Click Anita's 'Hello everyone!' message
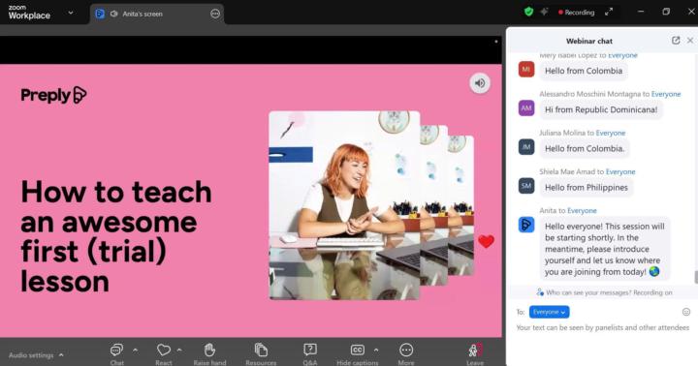Screen dimensions: 698x366 (605, 249)
